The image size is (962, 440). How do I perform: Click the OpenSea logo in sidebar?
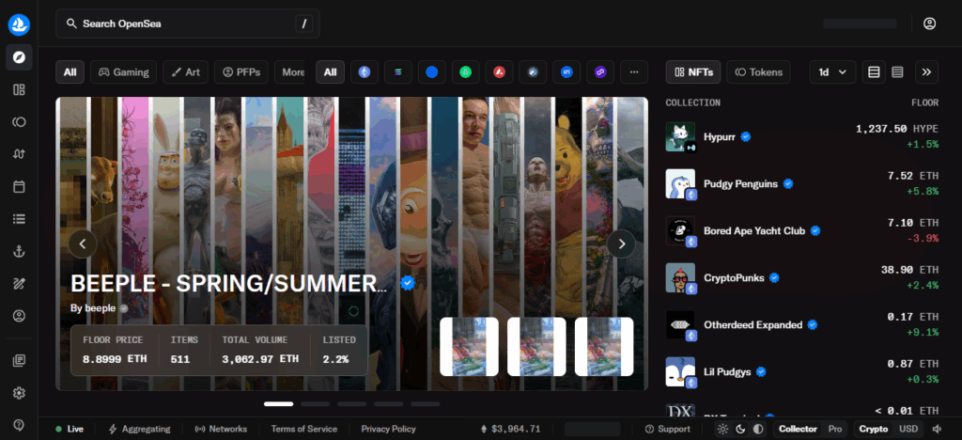(x=19, y=24)
